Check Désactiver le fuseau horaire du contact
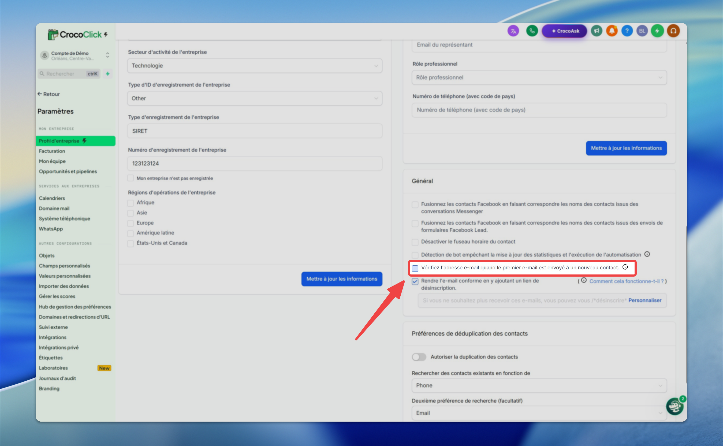The image size is (723, 446). click(415, 242)
